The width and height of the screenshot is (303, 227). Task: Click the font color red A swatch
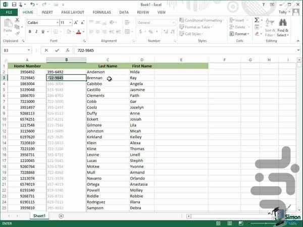click(x=78, y=32)
